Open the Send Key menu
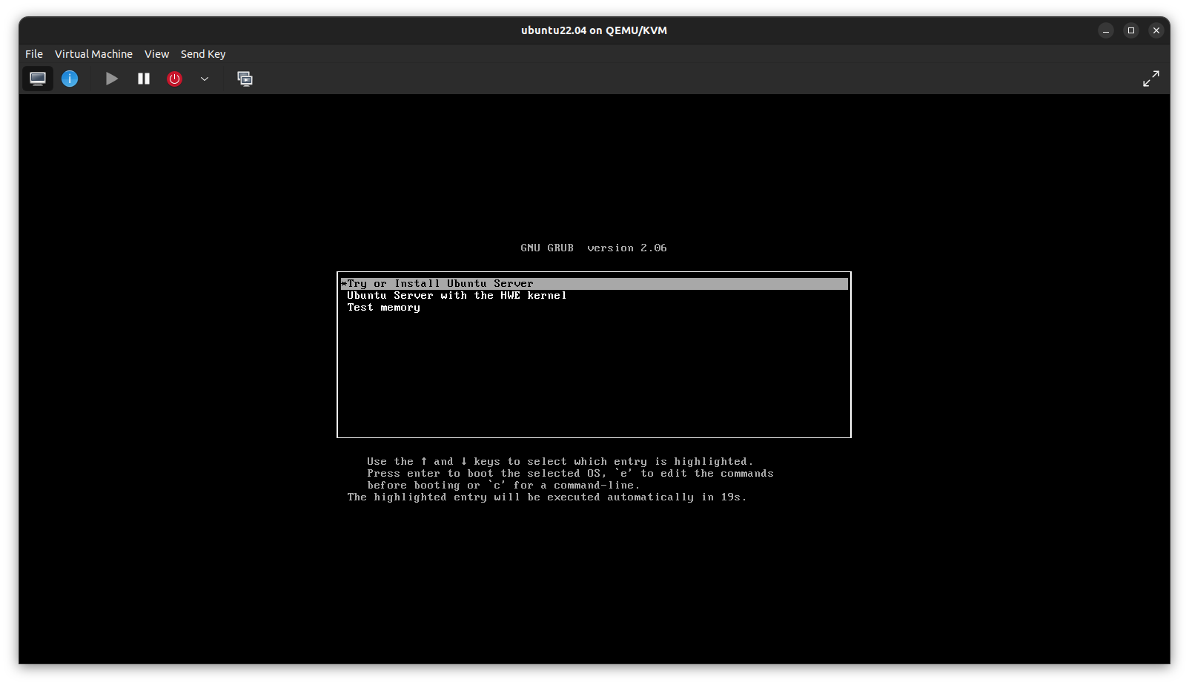1189x685 pixels. pos(203,54)
